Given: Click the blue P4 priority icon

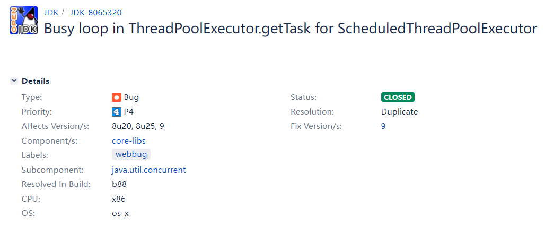Looking at the screenshot, I should [x=117, y=112].
